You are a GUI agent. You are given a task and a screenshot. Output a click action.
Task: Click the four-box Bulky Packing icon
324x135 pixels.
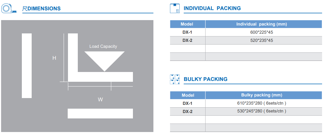[x=175, y=79]
